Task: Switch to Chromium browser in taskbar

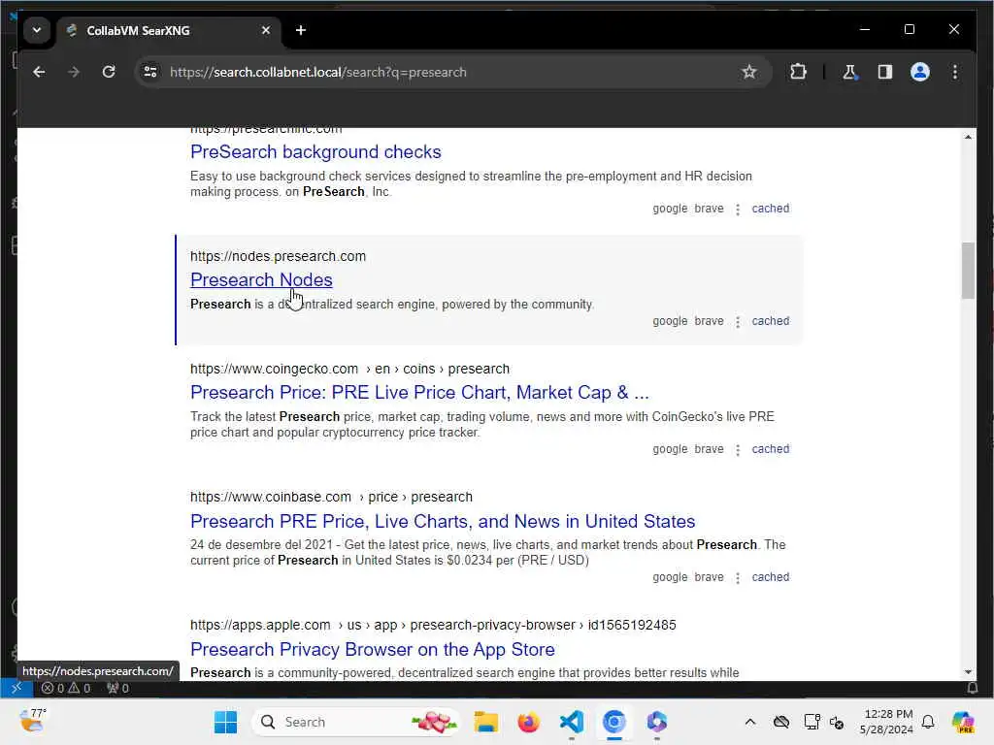Action: click(x=613, y=722)
